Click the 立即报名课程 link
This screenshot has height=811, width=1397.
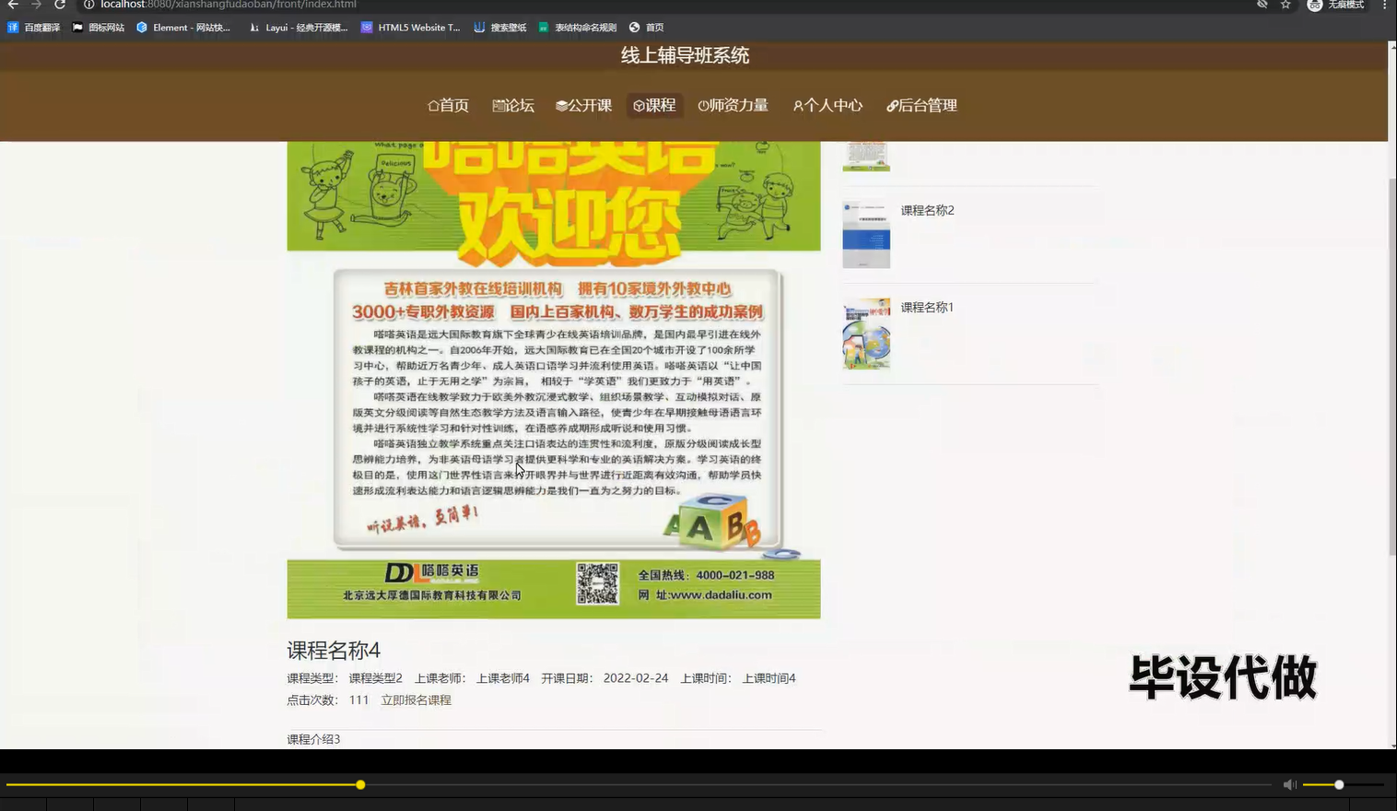pyautogui.click(x=417, y=699)
